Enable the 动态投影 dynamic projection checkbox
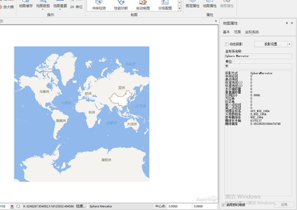The height and width of the screenshot is (210, 297). click(x=227, y=44)
